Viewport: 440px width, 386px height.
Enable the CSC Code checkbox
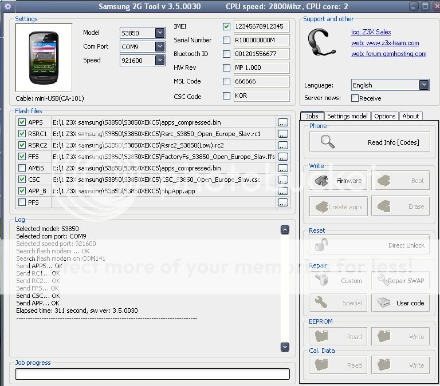[226, 96]
